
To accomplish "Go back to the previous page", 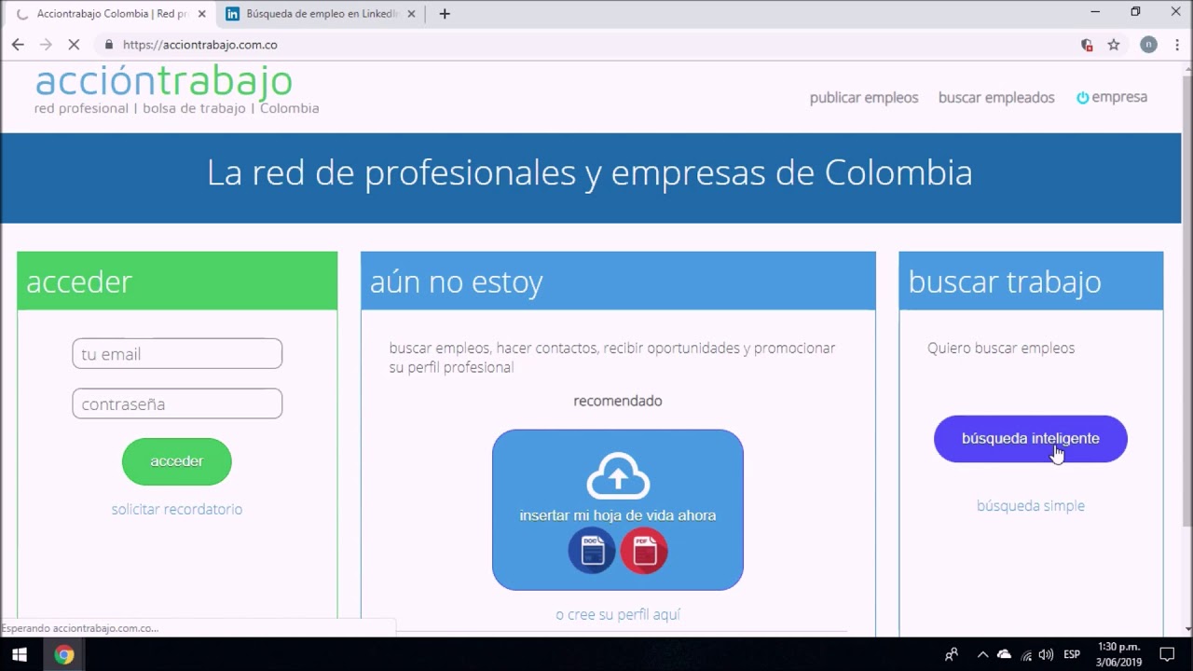I will click(x=18, y=45).
